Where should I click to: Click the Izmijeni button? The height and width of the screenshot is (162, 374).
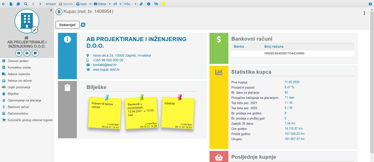(x=51, y=4)
